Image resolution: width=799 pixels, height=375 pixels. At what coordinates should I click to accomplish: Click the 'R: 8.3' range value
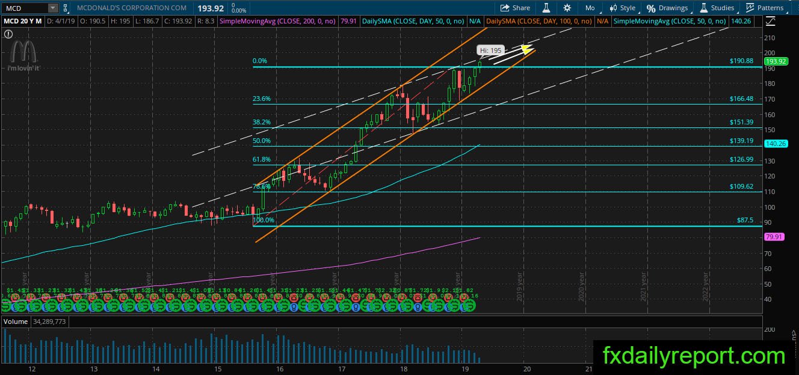click(x=206, y=21)
